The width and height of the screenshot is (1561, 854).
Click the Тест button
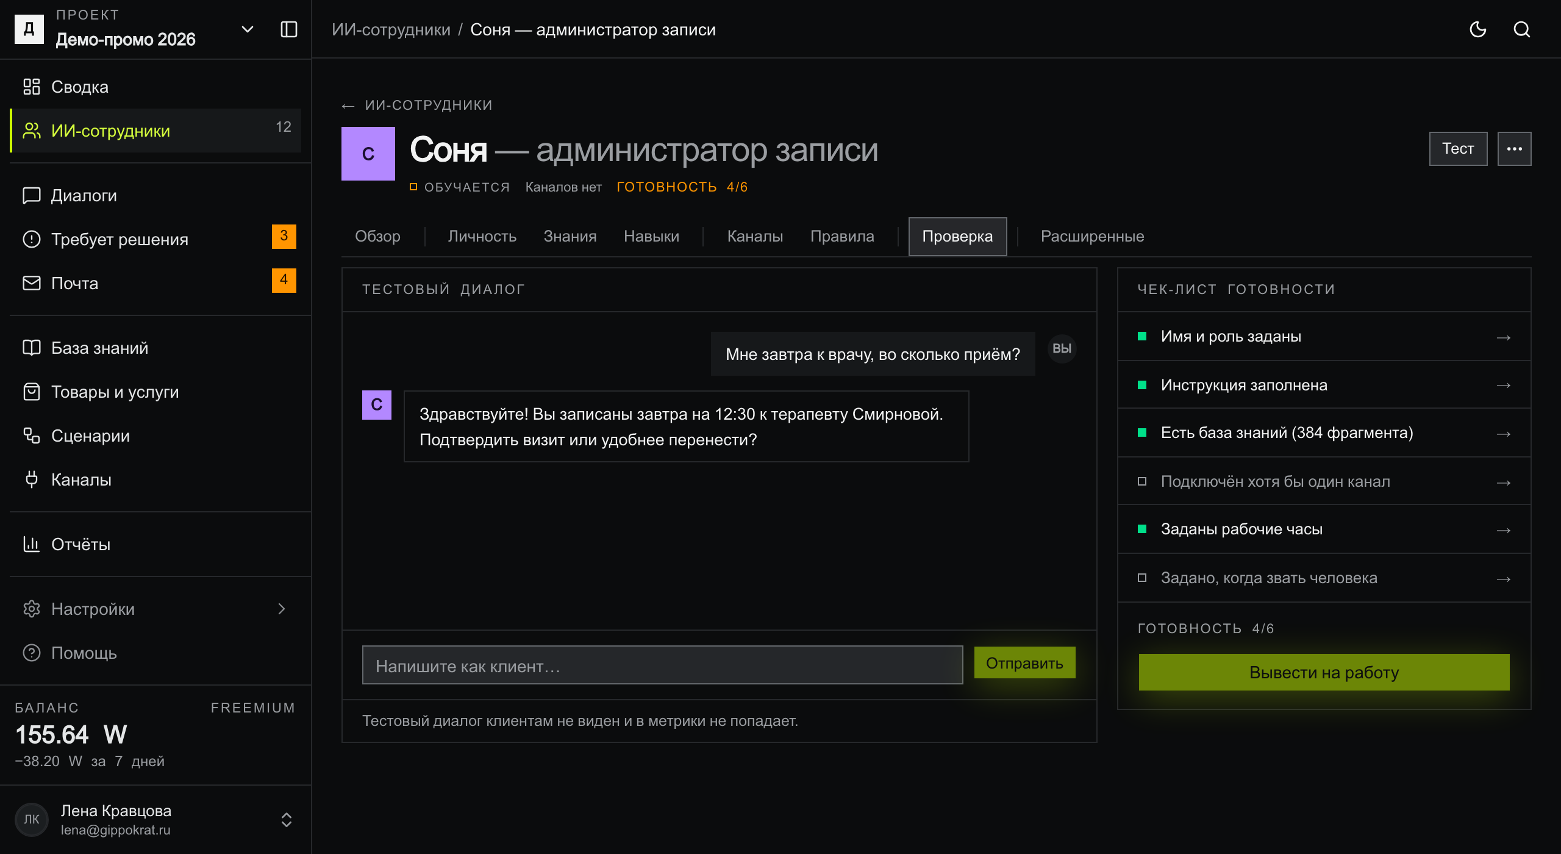1458,149
